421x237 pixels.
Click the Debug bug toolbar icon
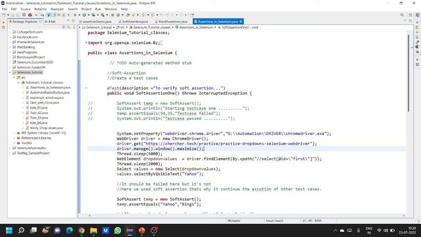click(x=75, y=15)
